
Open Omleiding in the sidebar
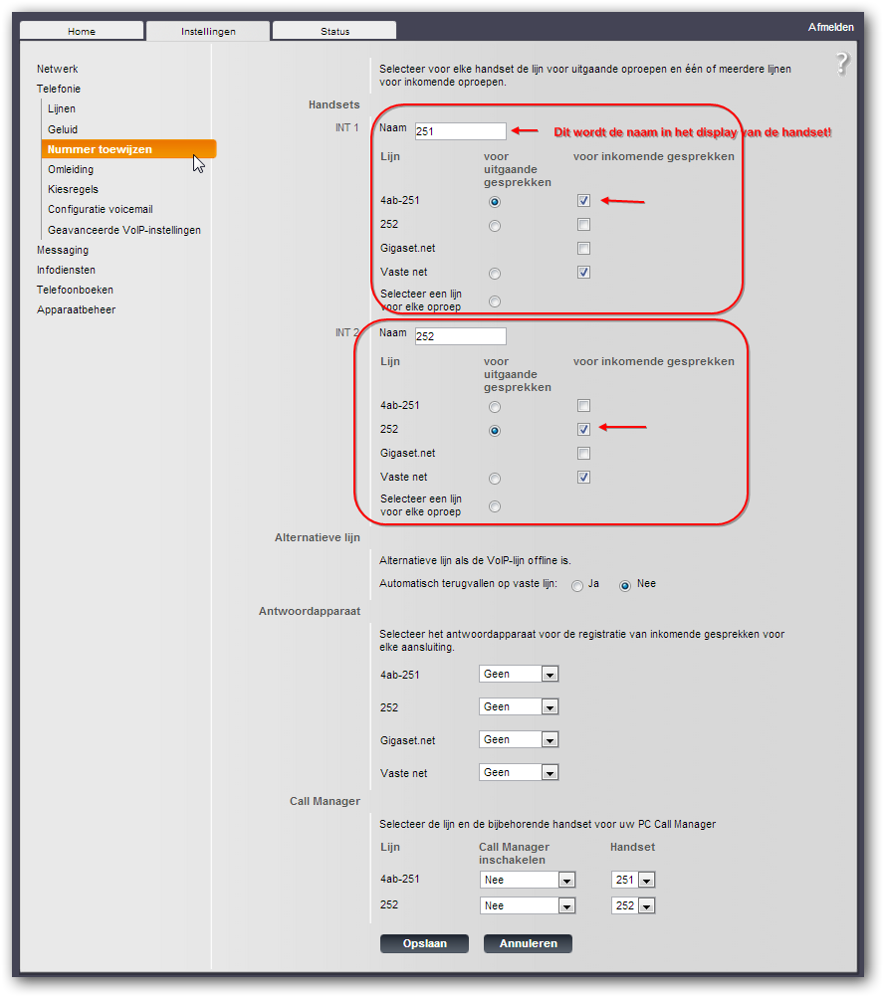coord(71,169)
